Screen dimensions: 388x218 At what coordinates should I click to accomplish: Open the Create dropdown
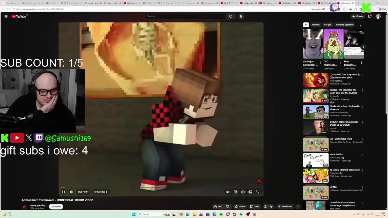[357, 16]
